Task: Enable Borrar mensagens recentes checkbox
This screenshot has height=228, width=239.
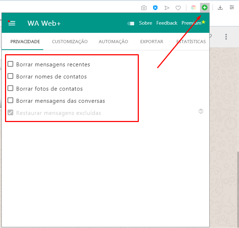Action: [11, 64]
